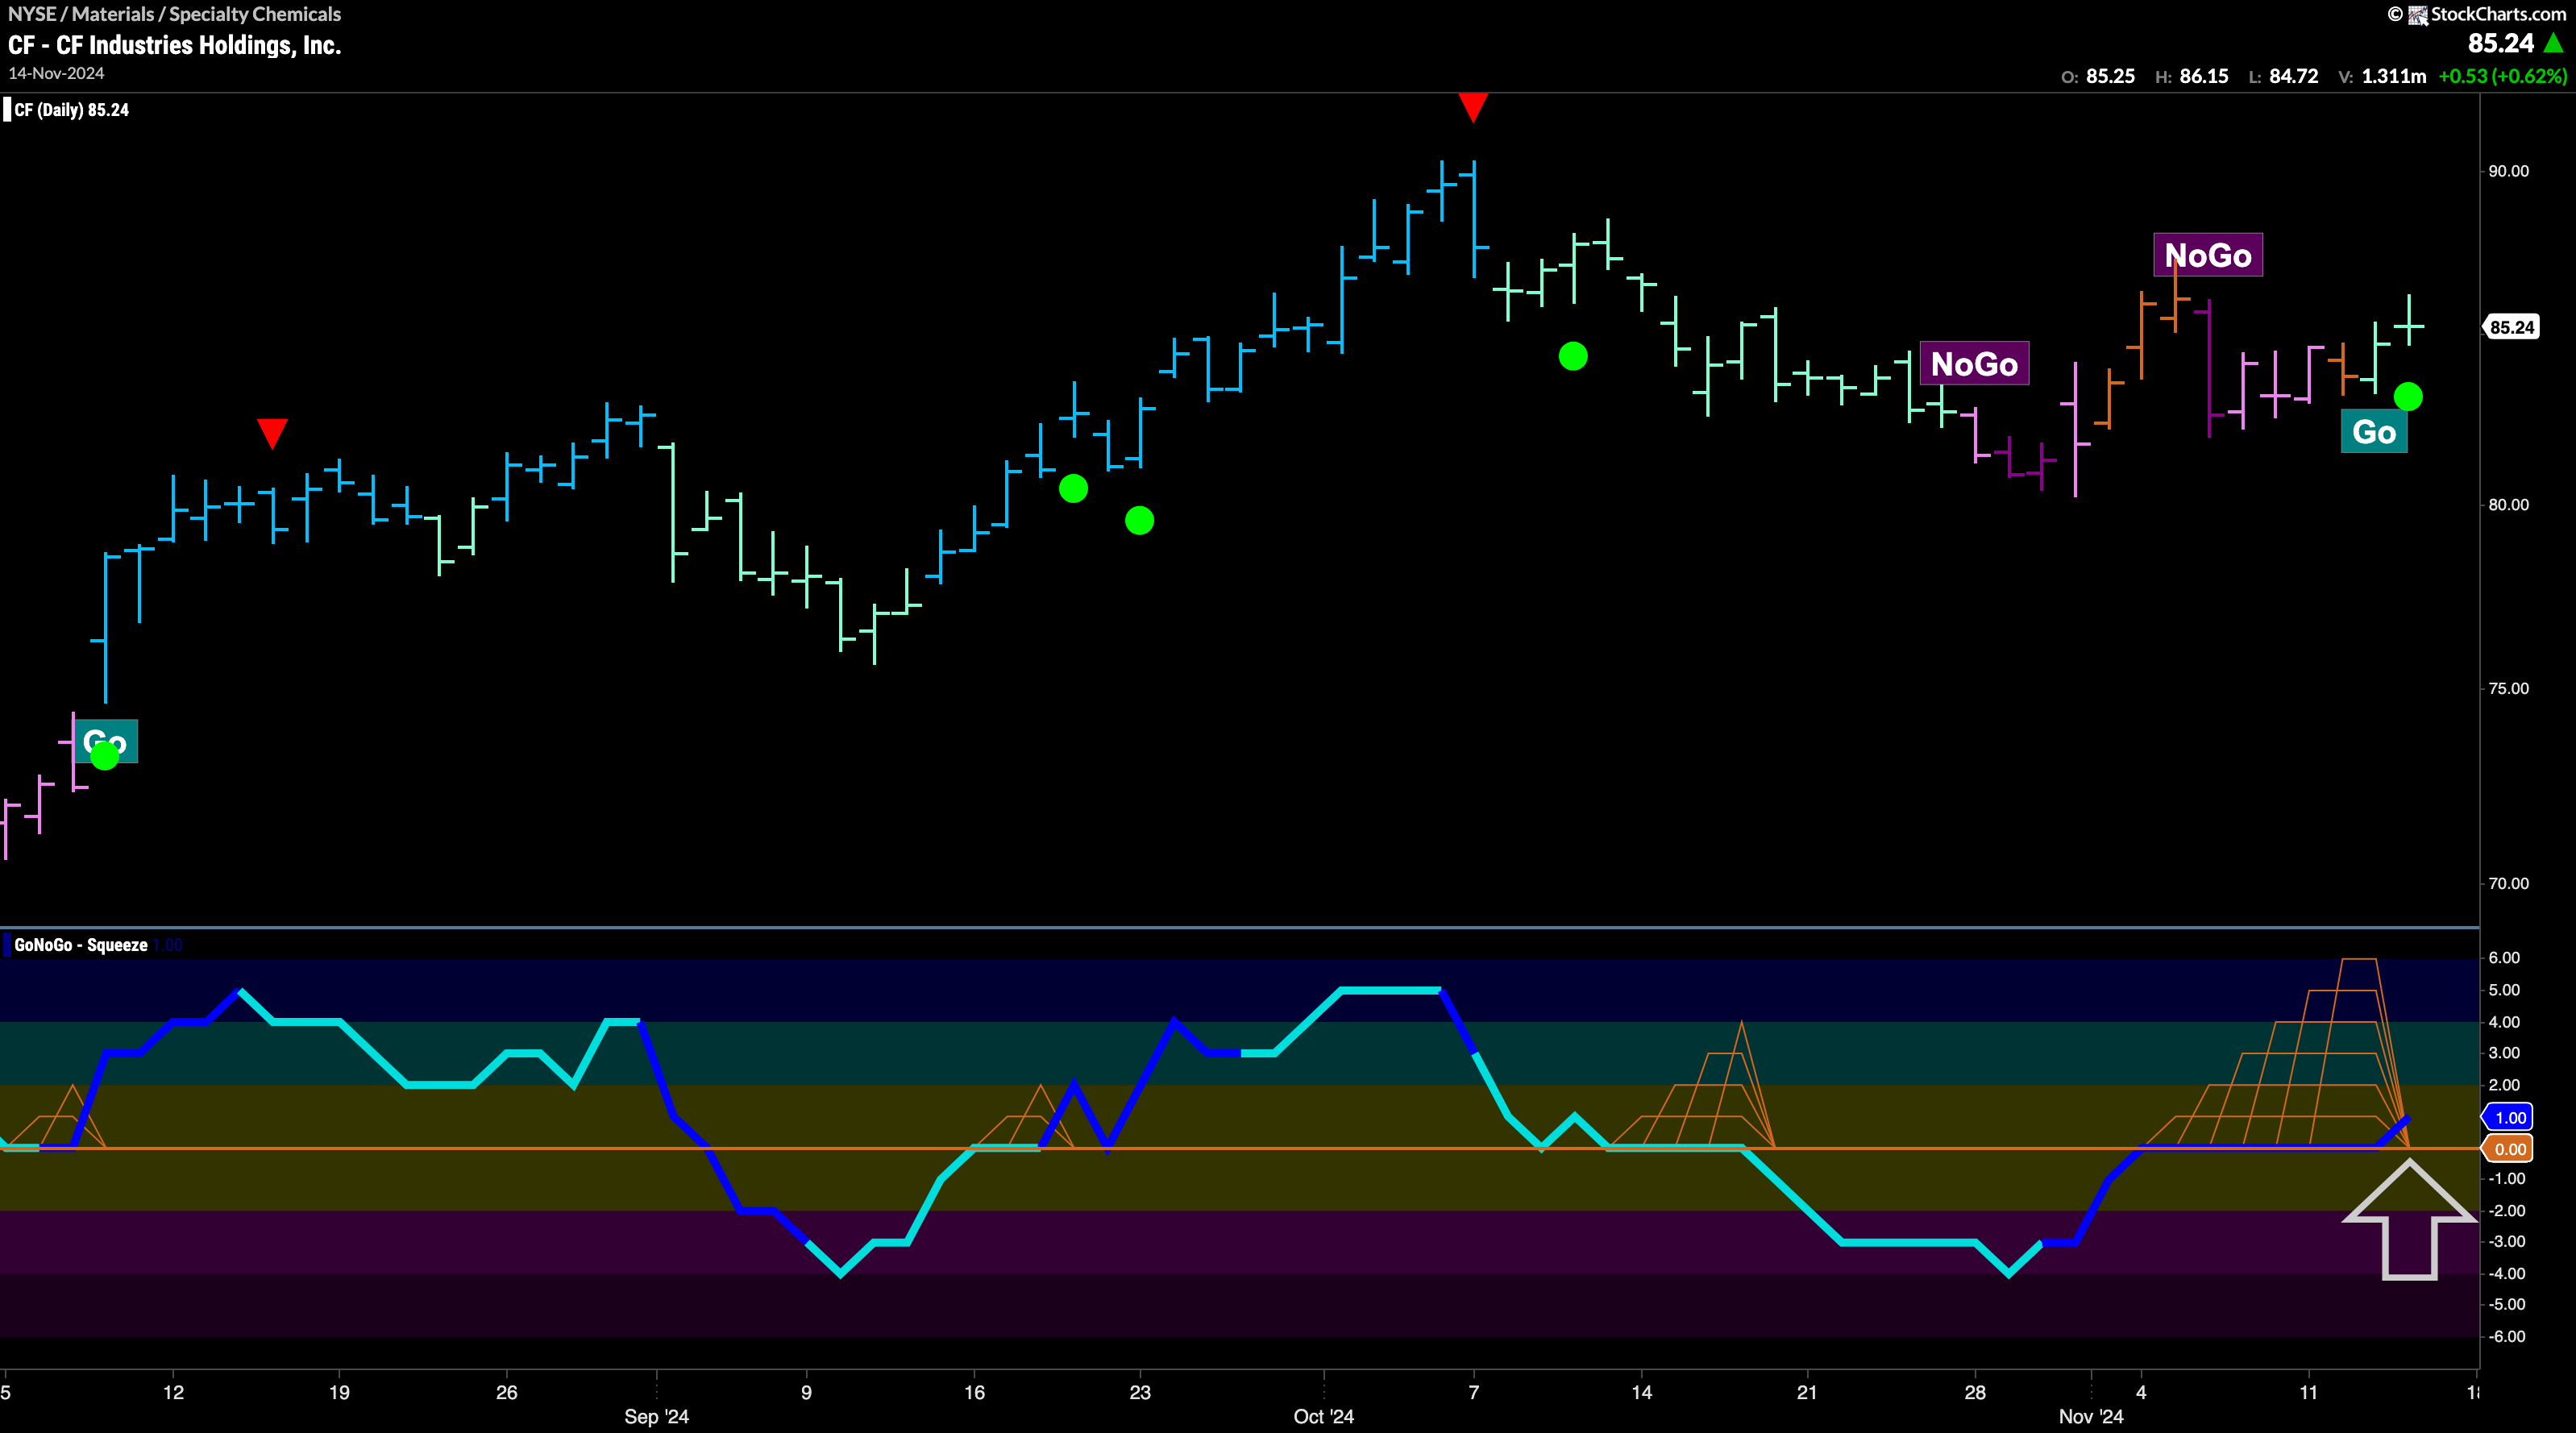Click the Open value 85.25
This screenshot has height=1433, width=2576.
(2111, 76)
